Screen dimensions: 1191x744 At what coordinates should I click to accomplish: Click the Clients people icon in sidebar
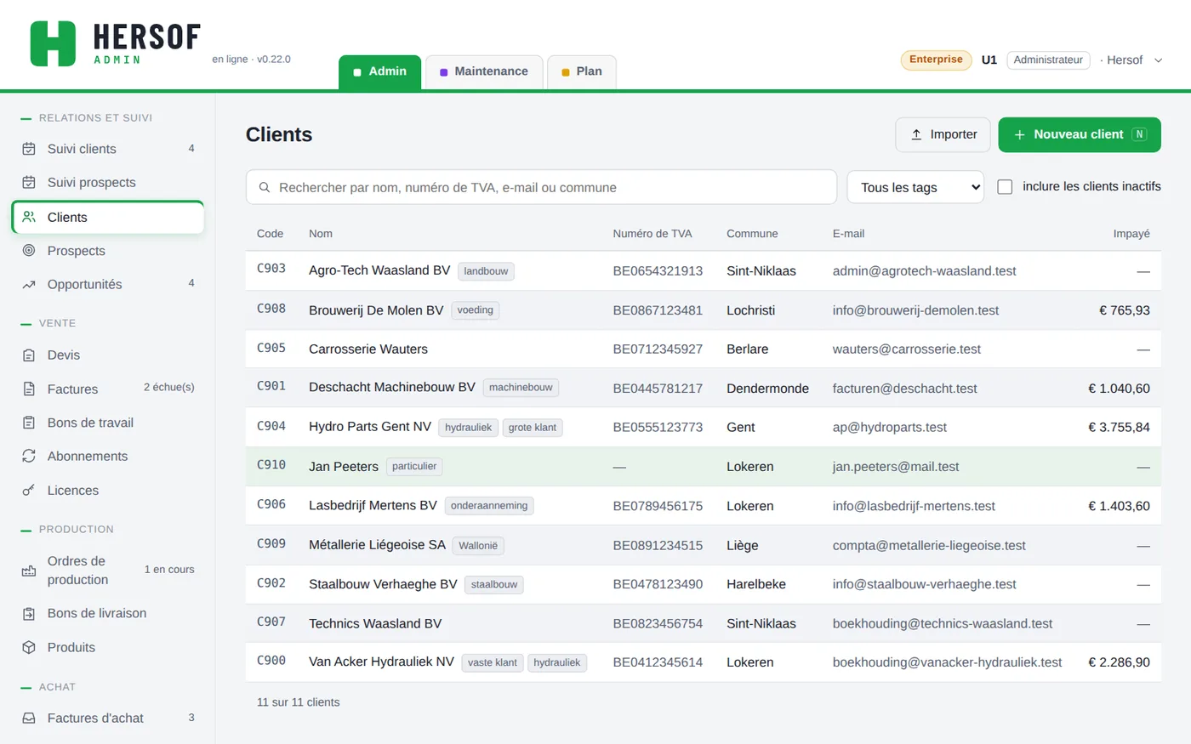29,217
